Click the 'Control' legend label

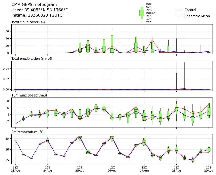(x=190, y=10)
